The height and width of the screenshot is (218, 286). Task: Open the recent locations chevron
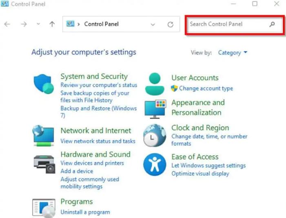coord(38,24)
